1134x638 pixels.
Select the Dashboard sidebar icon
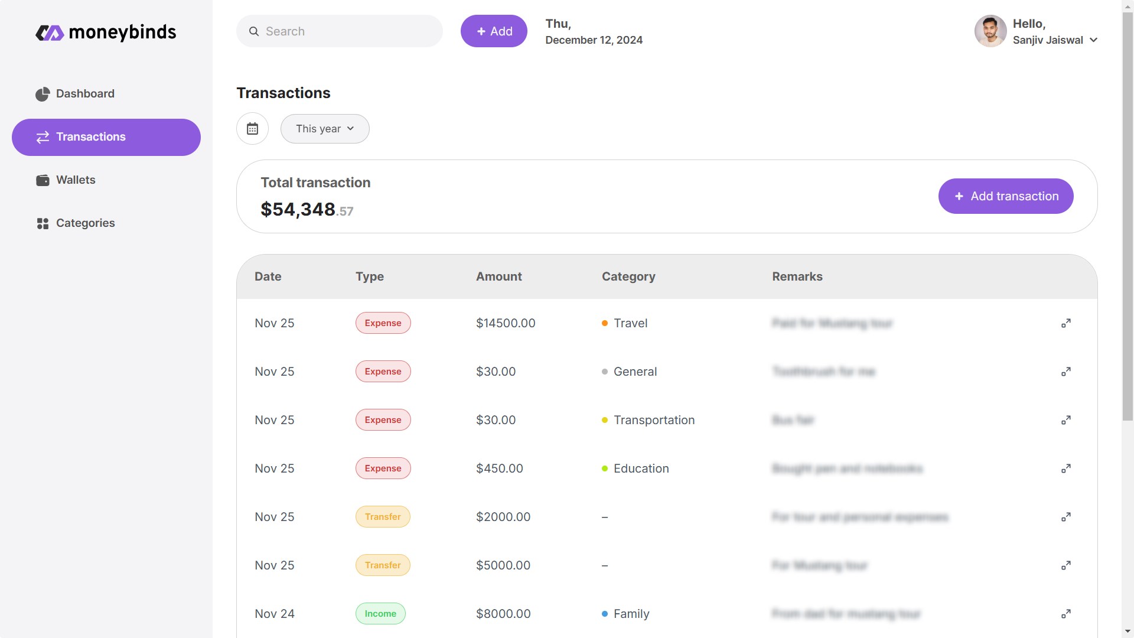(x=42, y=93)
